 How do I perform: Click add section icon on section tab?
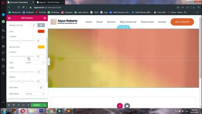tap(120, 27)
